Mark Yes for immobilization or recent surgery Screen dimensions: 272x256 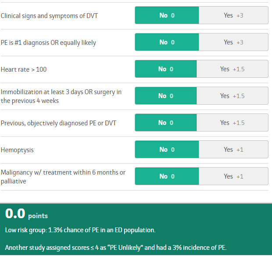coord(233,95)
